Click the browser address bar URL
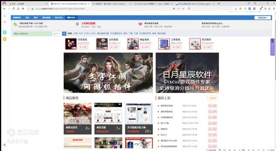Viewport: 276px width, 151px height. (x=60, y=8)
